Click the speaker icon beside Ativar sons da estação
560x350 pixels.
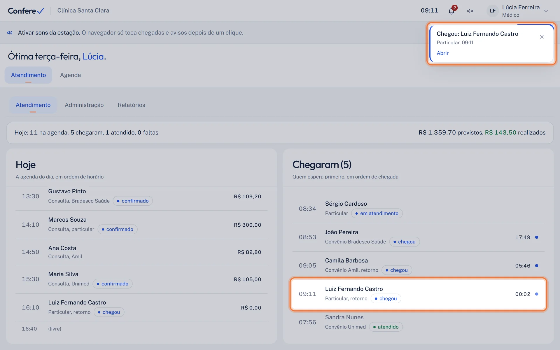(x=10, y=33)
